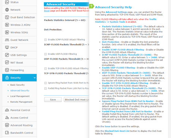Image resolution: width=171 pixels, height=138 pixels.
Task: Open the Forwarding menu item
Action: [19, 70]
